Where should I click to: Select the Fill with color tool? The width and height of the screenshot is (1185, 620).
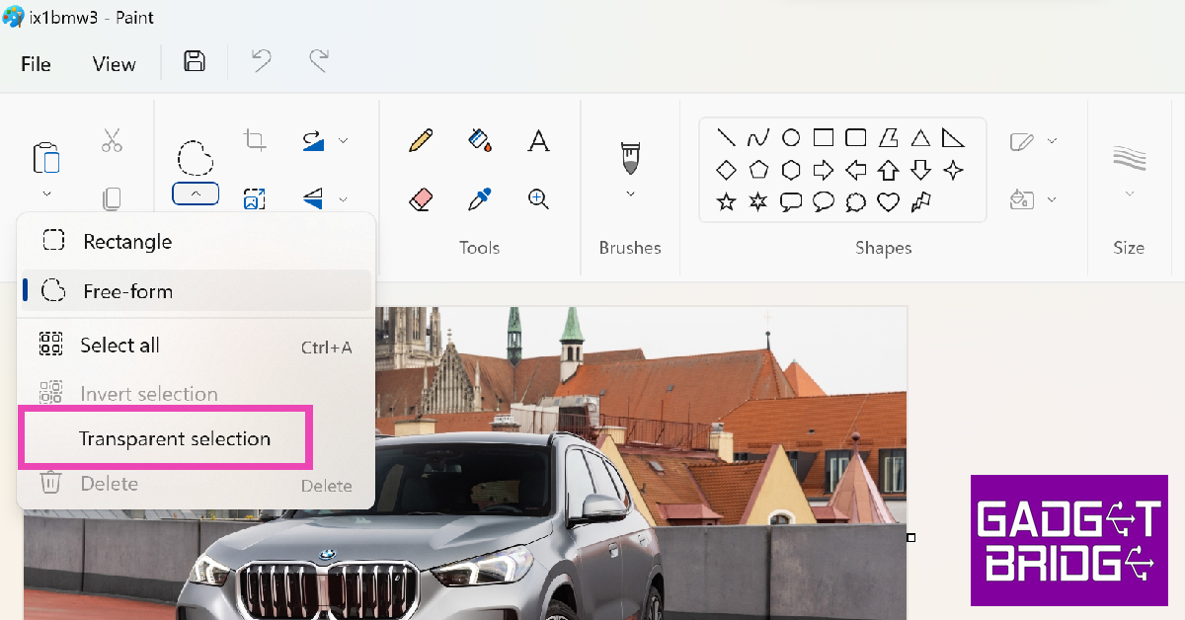(x=478, y=140)
